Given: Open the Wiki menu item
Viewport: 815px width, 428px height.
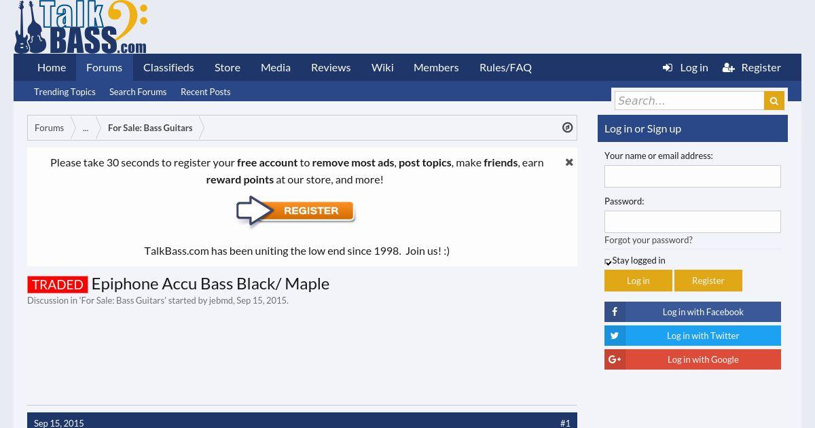Looking at the screenshot, I should point(382,67).
